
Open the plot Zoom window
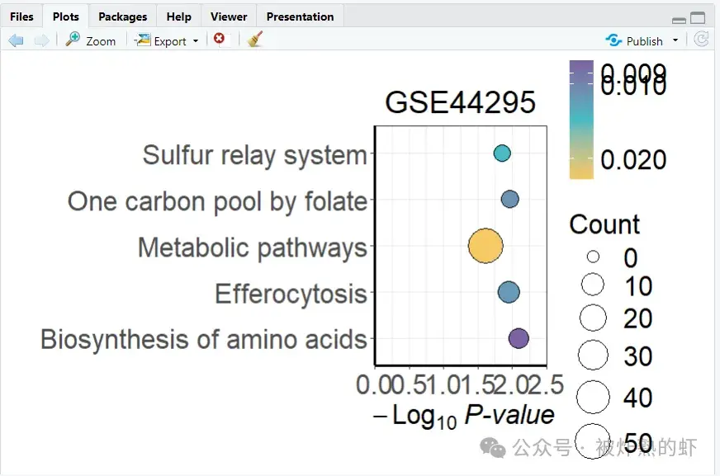click(91, 40)
